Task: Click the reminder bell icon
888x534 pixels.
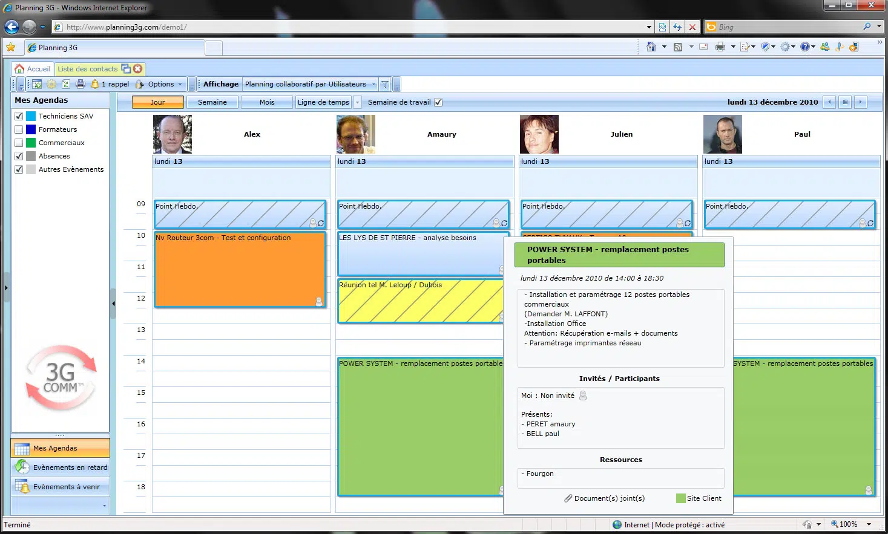Action: [x=95, y=85]
